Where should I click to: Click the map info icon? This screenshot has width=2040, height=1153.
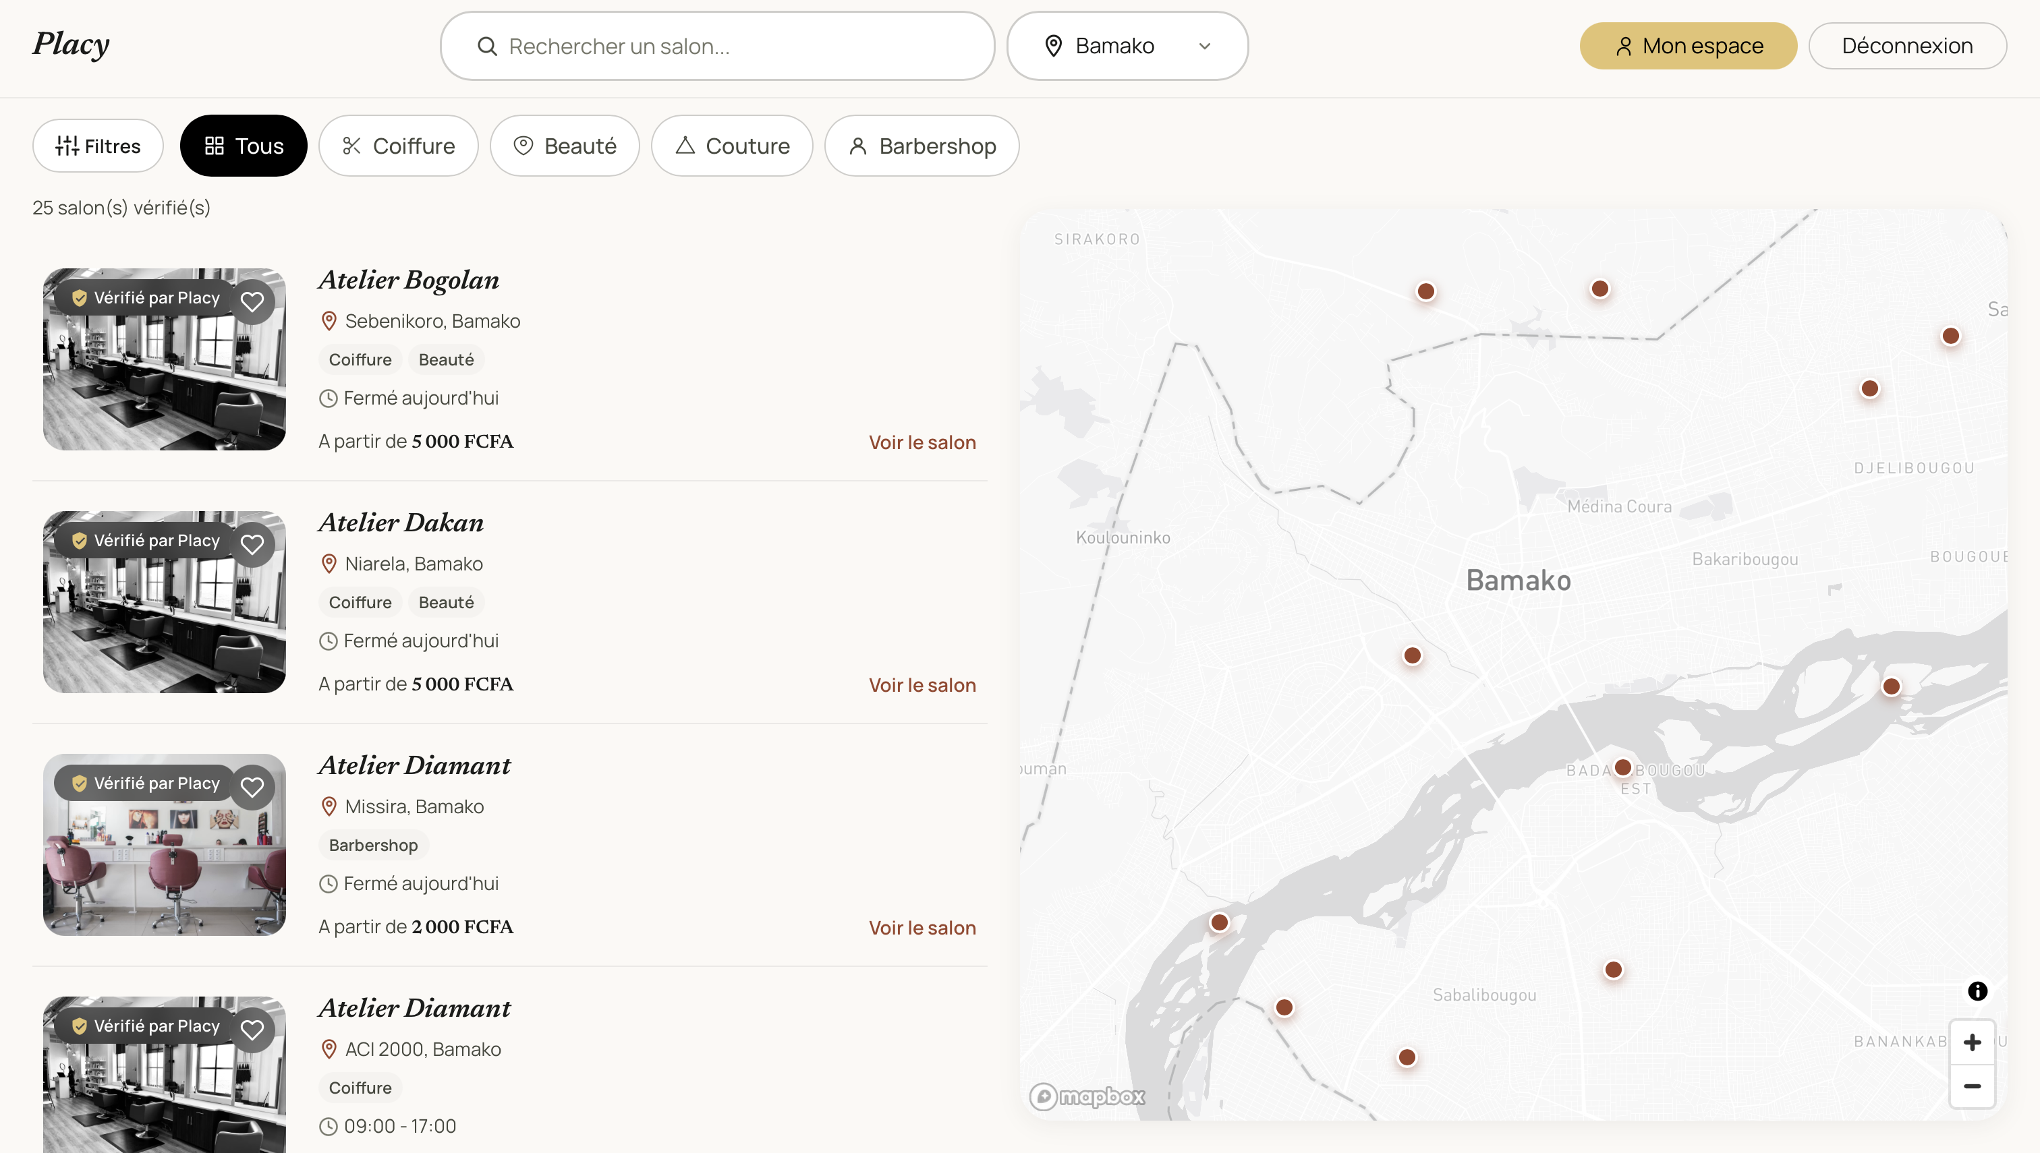[x=1977, y=991]
